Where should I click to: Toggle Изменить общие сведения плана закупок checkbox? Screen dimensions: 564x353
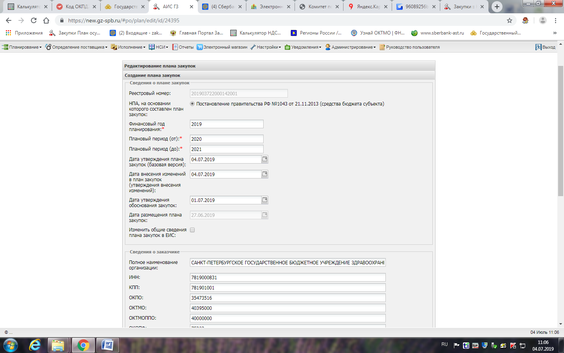tap(192, 230)
